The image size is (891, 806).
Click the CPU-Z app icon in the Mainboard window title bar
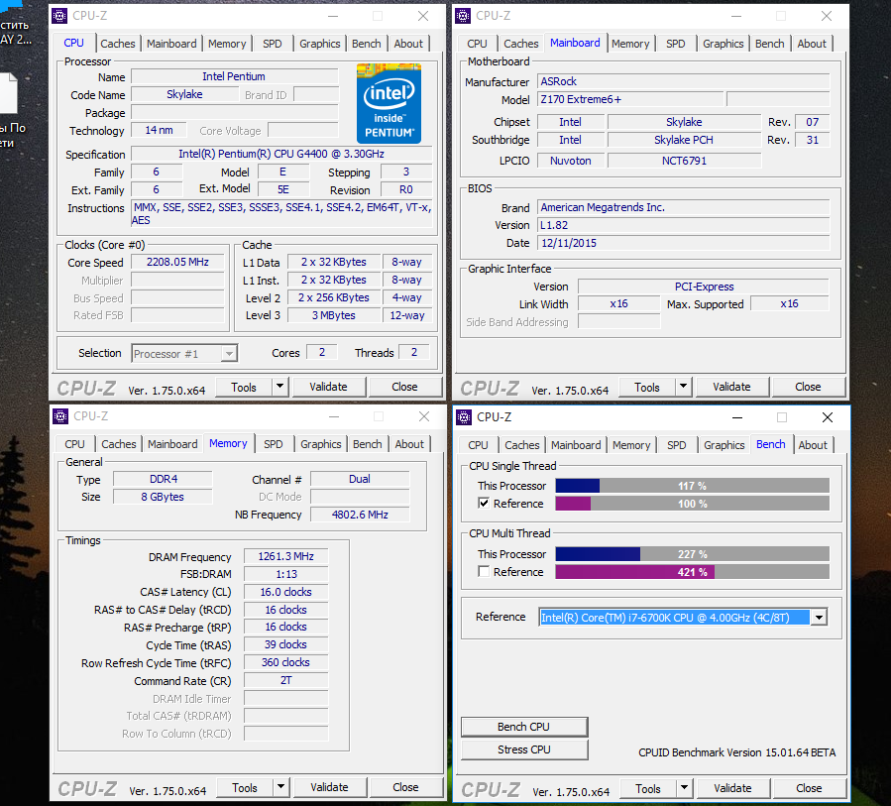pos(463,16)
